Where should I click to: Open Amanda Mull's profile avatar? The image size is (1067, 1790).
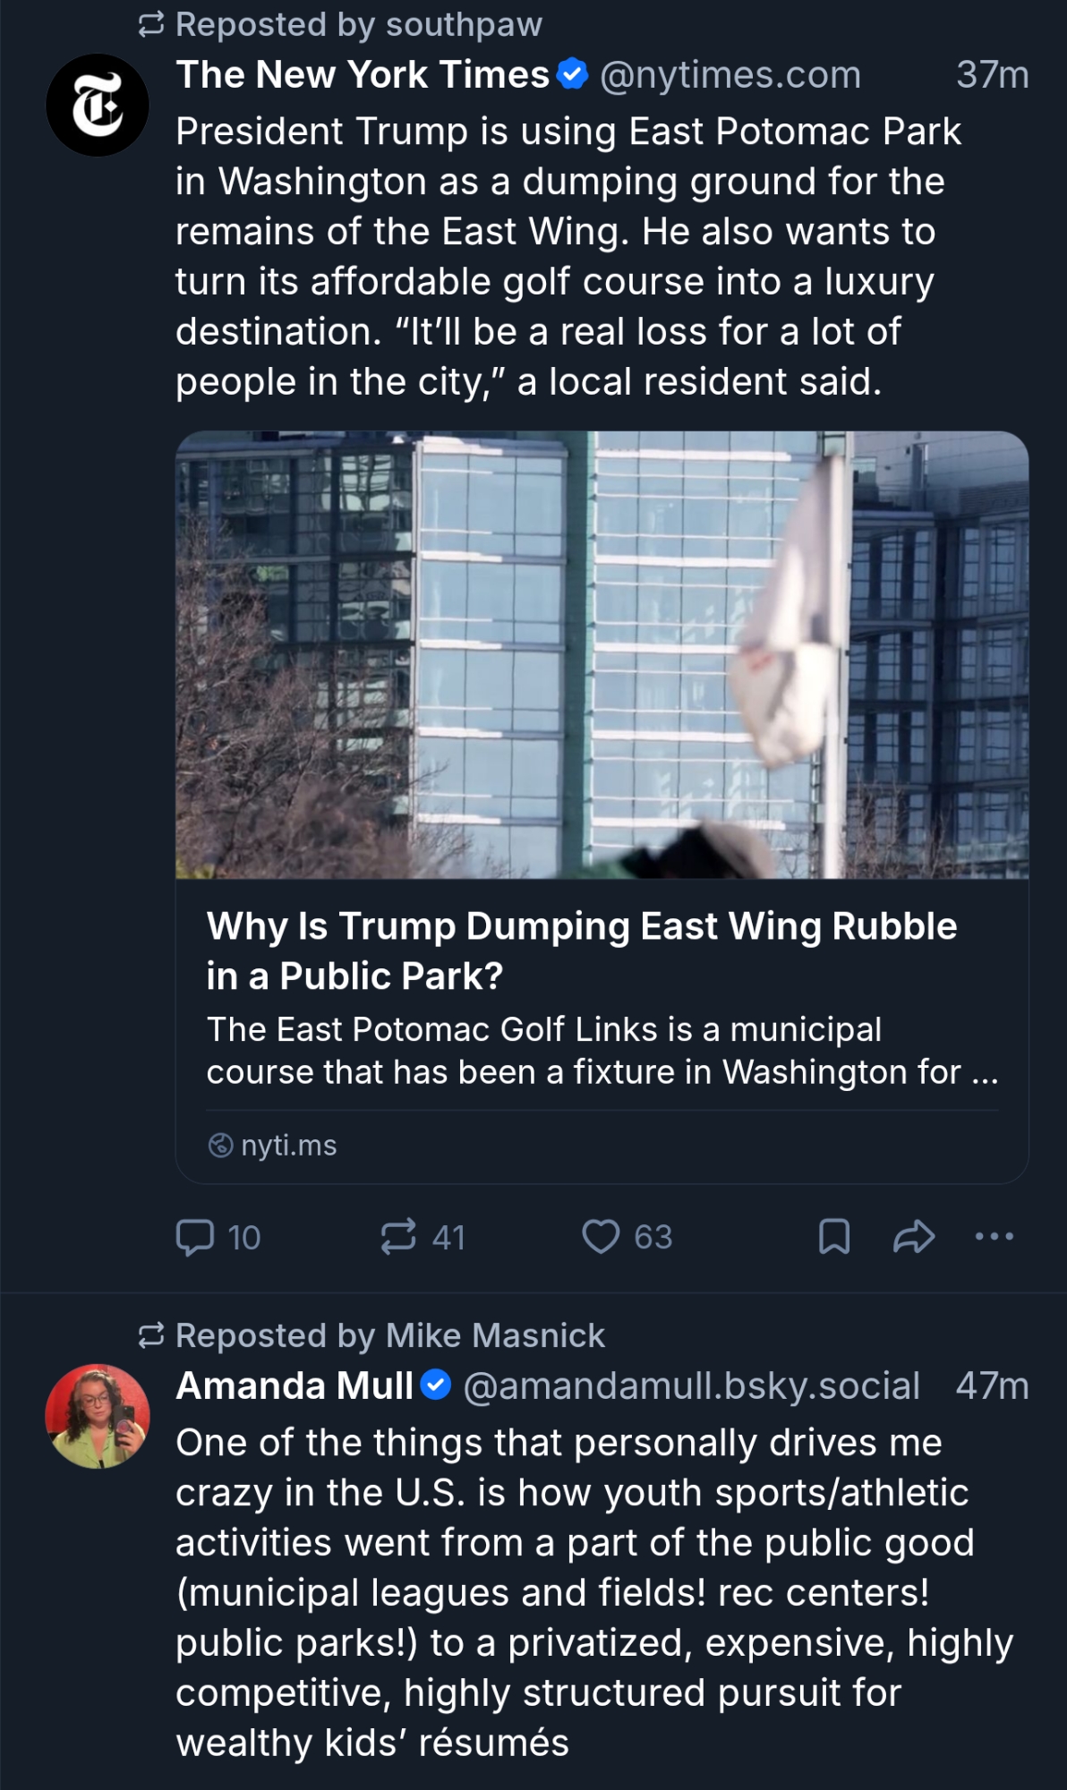98,1416
